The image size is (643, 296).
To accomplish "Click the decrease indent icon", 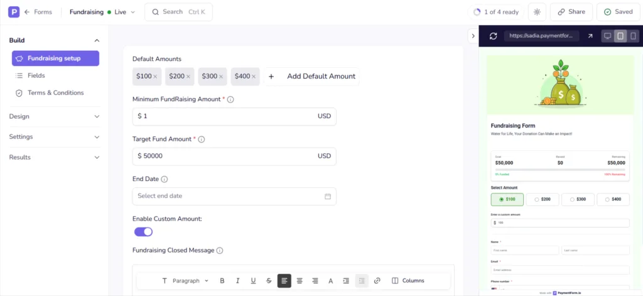I will (362, 281).
